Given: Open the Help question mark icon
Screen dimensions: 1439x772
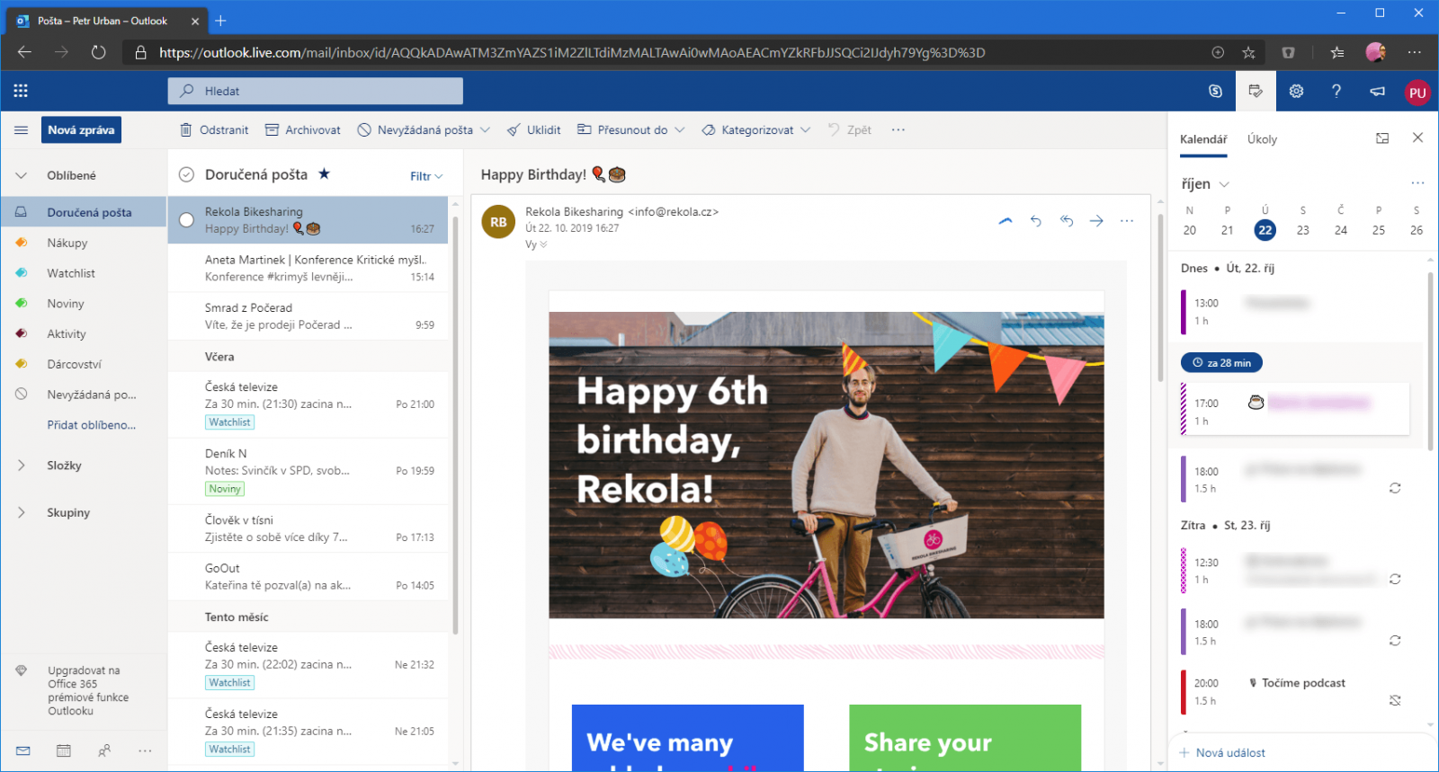Looking at the screenshot, I should coord(1336,91).
